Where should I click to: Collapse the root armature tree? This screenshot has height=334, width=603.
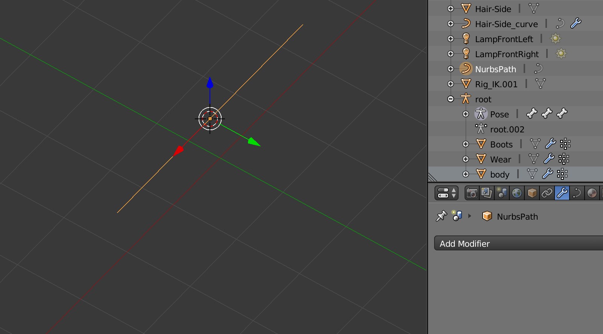click(451, 99)
